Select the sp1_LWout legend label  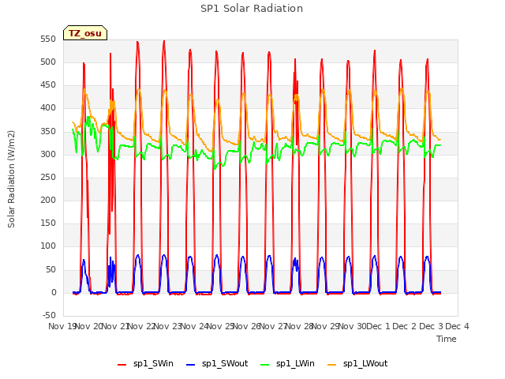coord(365,364)
